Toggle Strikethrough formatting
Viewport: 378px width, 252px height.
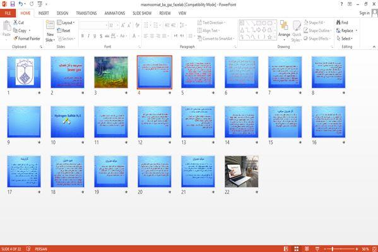click(107, 36)
